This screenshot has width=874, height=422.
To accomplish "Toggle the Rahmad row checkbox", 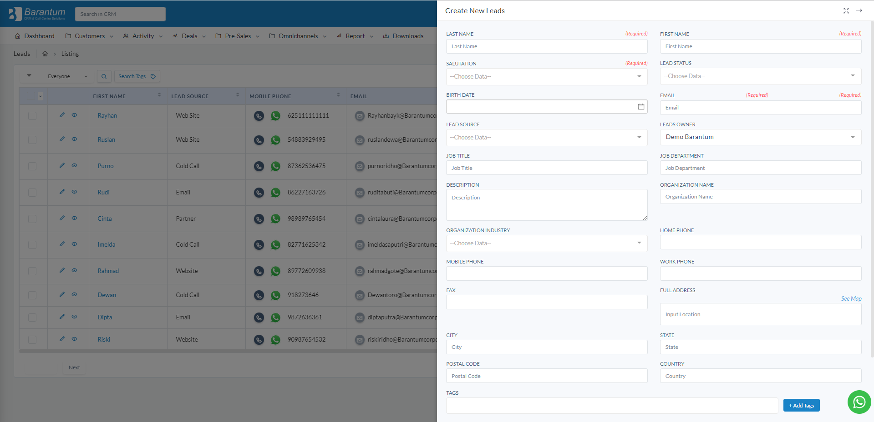I will (32, 271).
